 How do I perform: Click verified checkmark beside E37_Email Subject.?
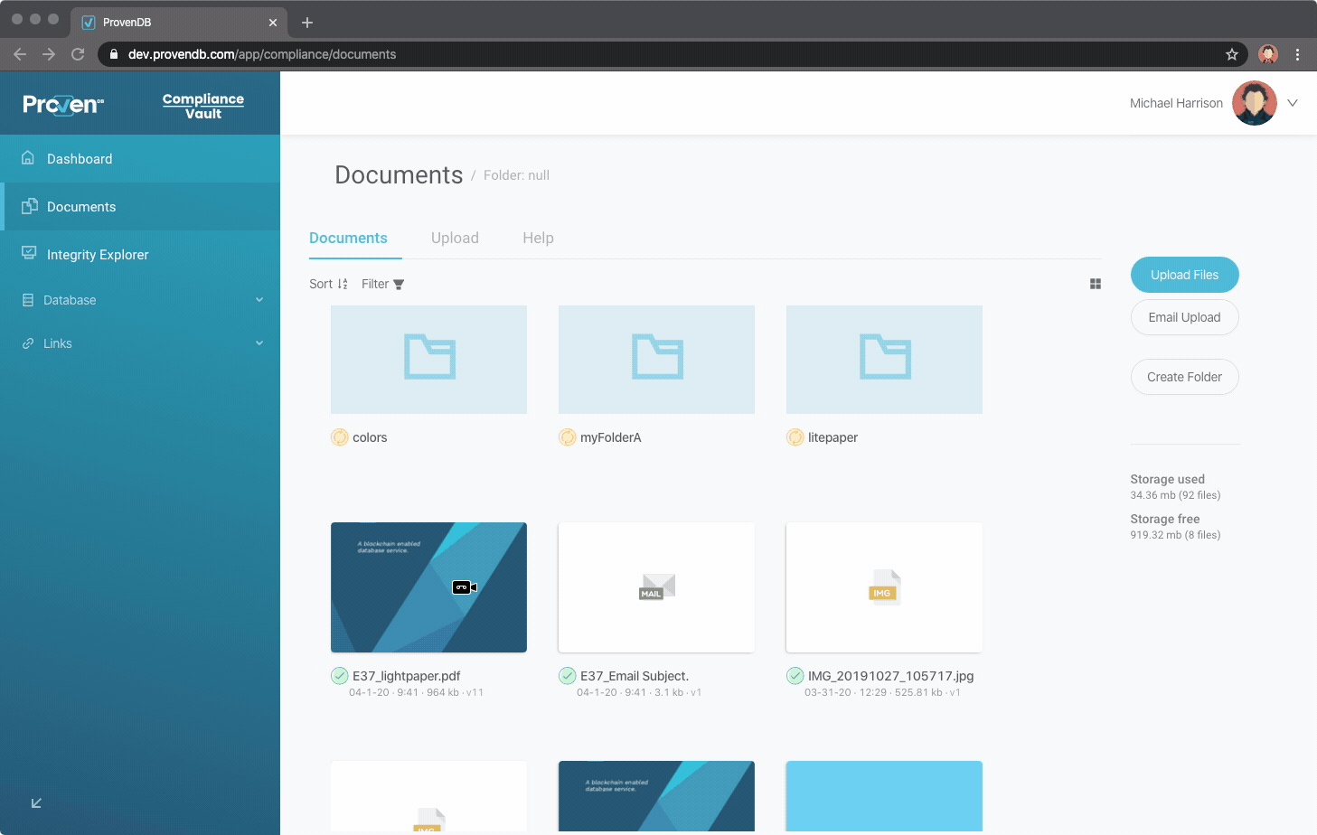click(568, 676)
